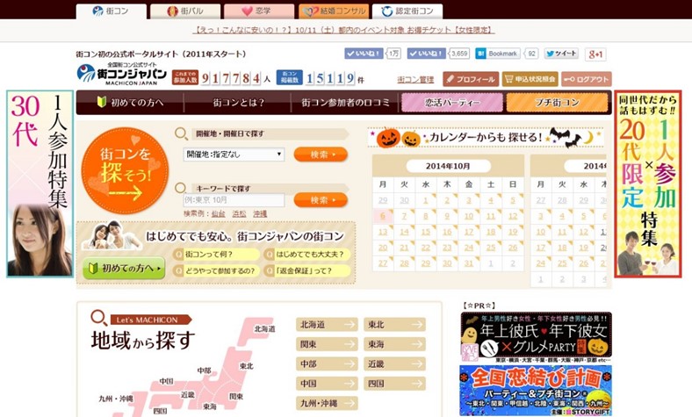
Task: Select October 31 in the calendar
Action: (x=469, y=263)
